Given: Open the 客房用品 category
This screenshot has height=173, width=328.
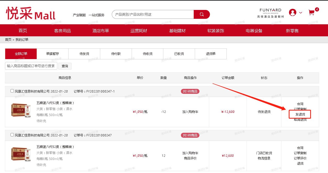Looking at the screenshot, I should (x=63, y=31).
